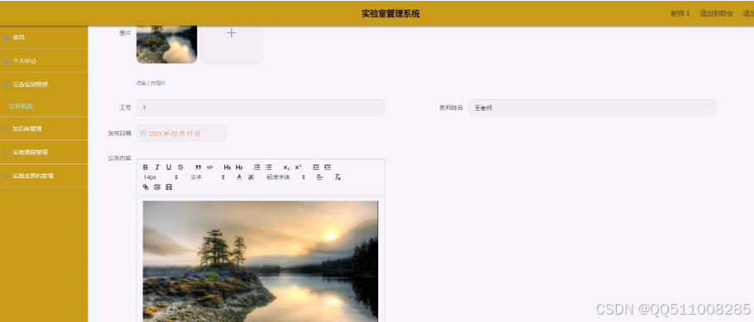Click the 工号 input field
Screen dimensions: 754x322
[x=260, y=107]
